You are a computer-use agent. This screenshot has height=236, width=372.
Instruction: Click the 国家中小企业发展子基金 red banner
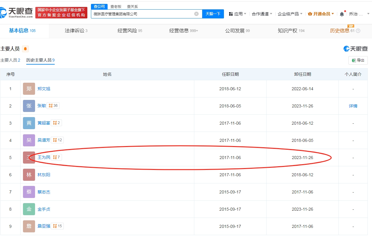(61, 12)
